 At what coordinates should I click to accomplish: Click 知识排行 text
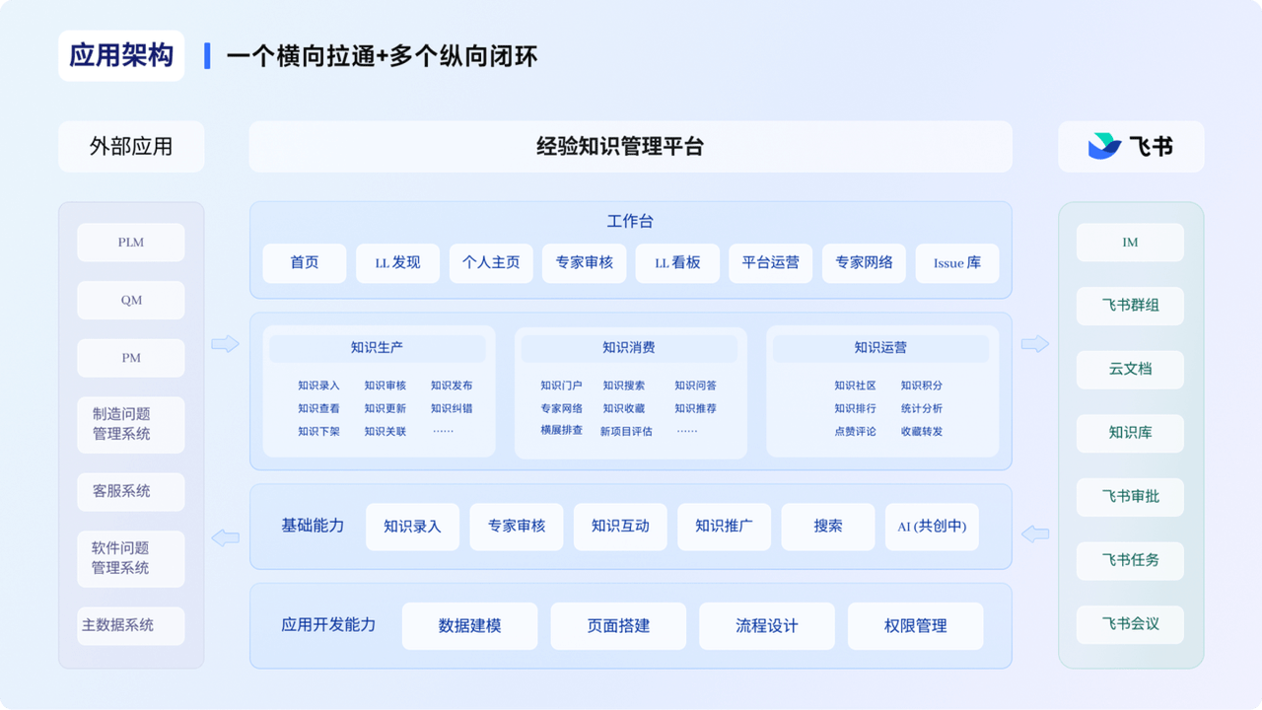pos(855,408)
